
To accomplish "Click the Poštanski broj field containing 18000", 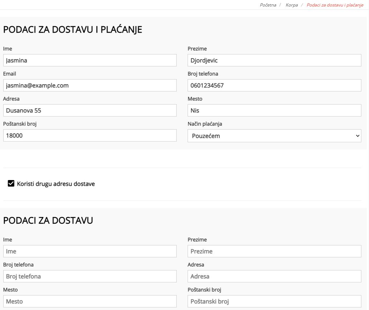I will pos(90,135).
